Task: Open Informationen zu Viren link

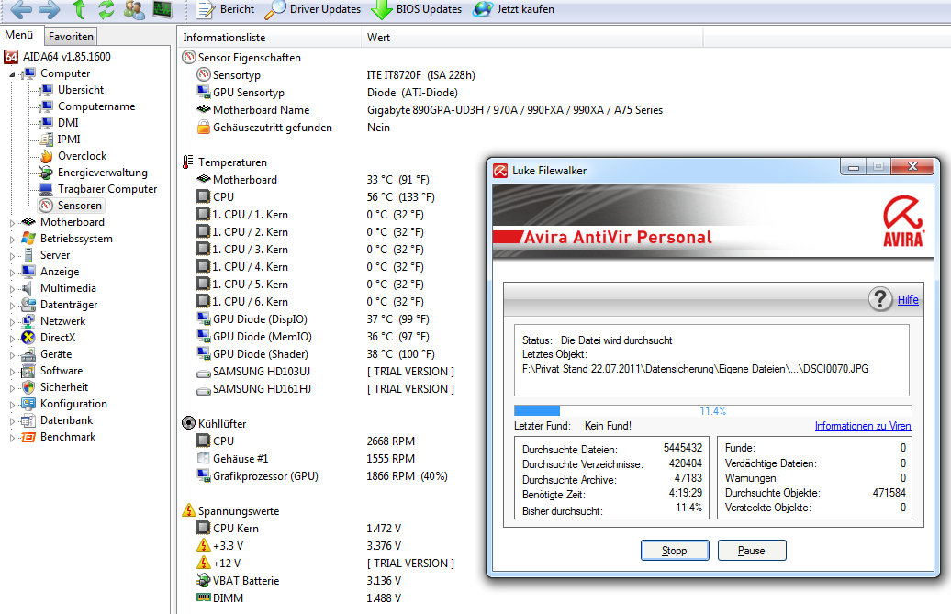Action: pyautogui.click(x=863, y=426)
